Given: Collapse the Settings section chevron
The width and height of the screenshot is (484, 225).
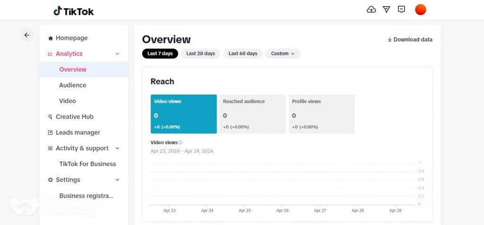Looking at the screenshot, I should (x=117, y=180).
